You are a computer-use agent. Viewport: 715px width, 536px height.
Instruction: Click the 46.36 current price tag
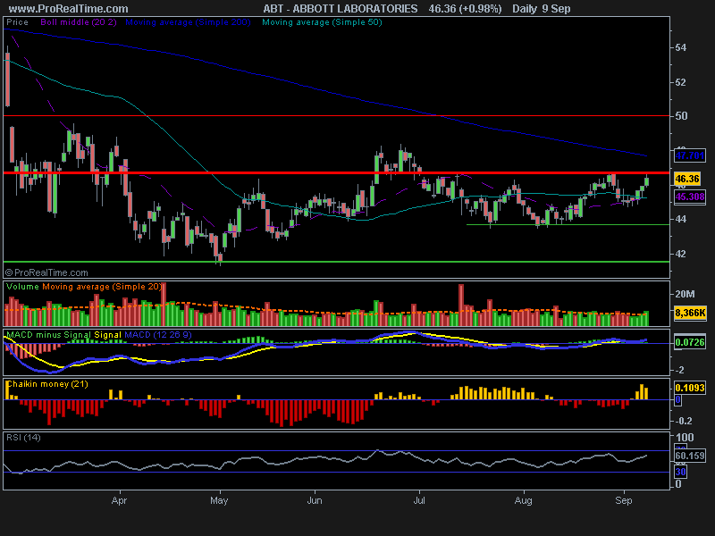coord(687,179)
